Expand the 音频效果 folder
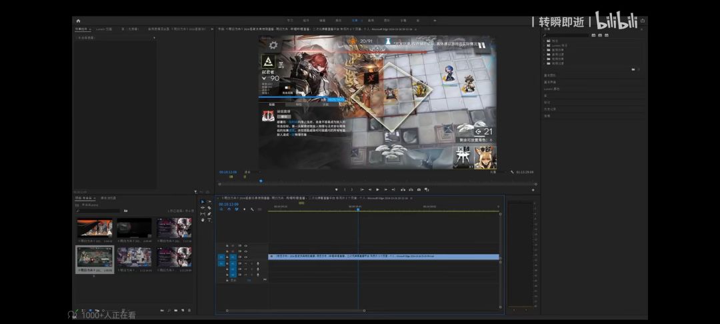 tap(544, 49)
